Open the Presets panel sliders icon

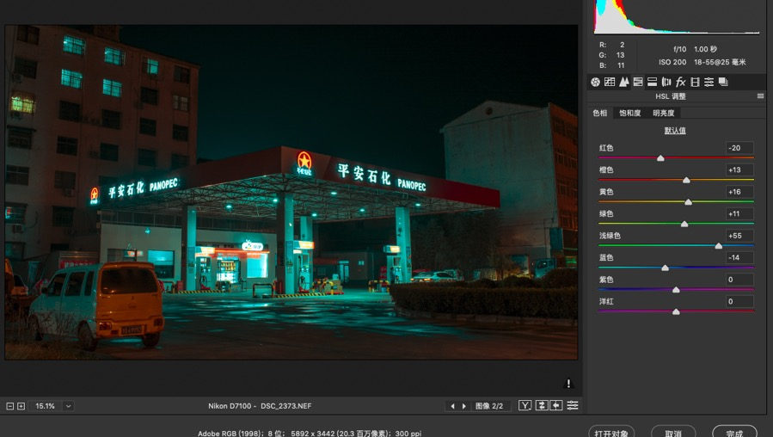tap(709, 82)
